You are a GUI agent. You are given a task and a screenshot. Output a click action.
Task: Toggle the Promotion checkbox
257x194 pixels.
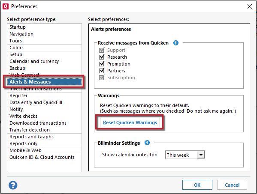point(102,64)
